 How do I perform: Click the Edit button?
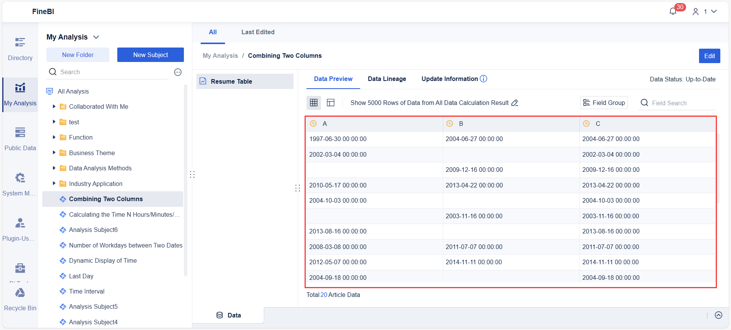[x=709, y=56]
